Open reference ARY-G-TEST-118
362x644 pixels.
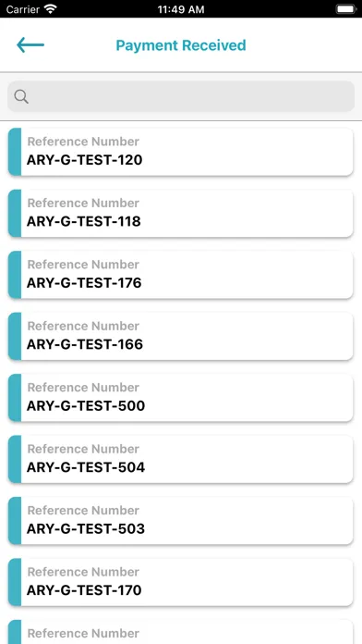point(180,213)
